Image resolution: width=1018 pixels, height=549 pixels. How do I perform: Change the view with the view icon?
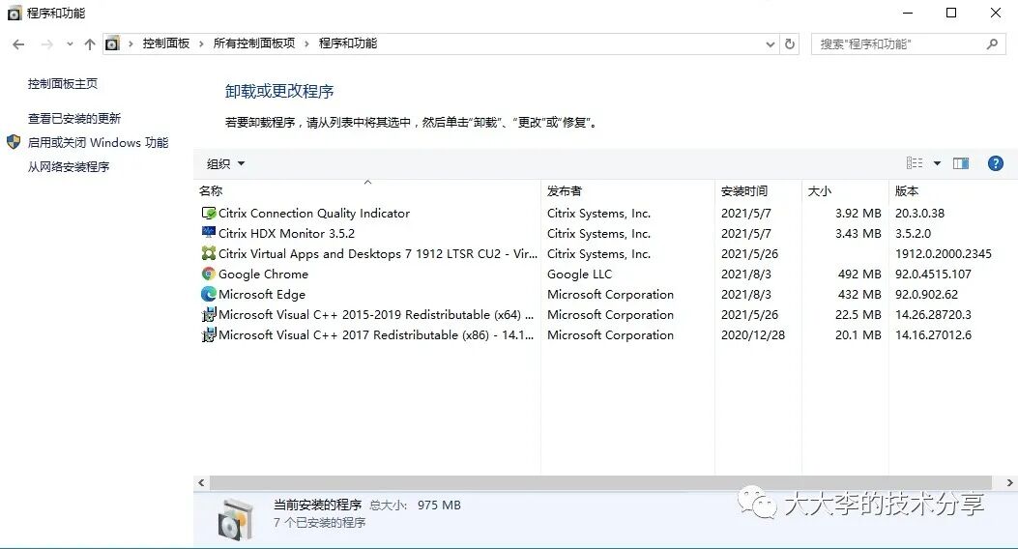click(x=915, y=163)
